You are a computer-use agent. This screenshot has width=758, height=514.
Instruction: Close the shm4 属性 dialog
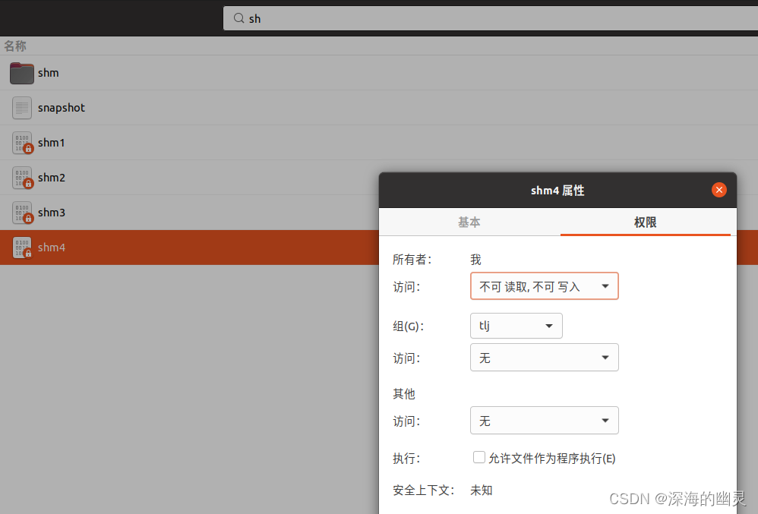tap(719, 190)
